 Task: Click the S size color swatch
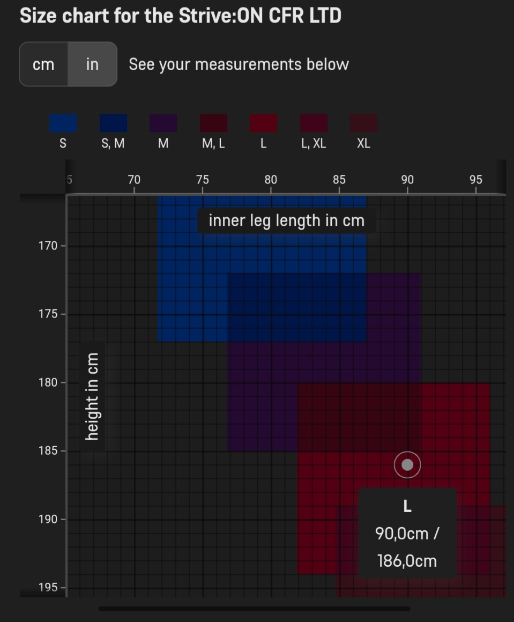63,123
